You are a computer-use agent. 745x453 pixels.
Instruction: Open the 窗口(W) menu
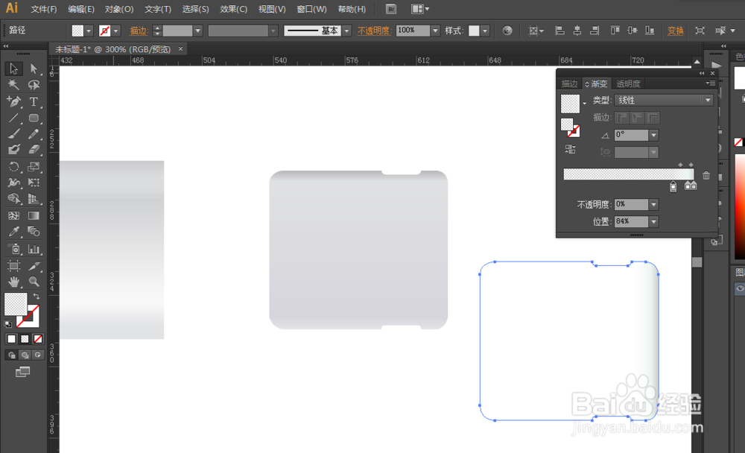[311, 9]
